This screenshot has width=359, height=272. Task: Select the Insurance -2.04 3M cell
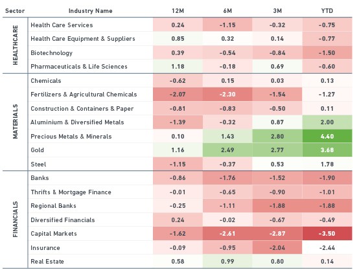(277, 248)
